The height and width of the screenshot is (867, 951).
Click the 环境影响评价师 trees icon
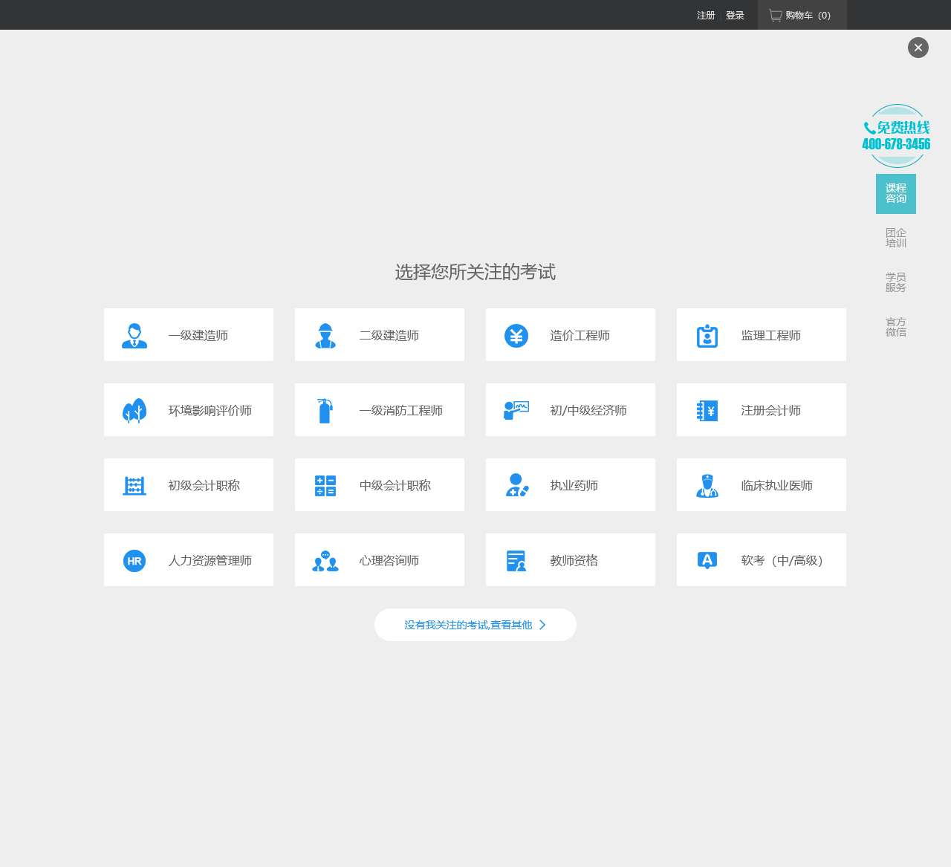coord(134,411)
